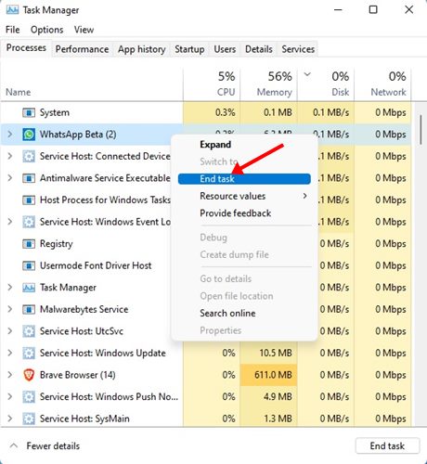Expand Service Host: SysMain row
Screen dimensions: 427x464
(10, 419)
